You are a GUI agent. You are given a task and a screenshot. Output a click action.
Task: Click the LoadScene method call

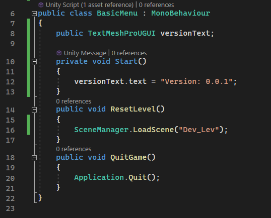coord(153,130)
